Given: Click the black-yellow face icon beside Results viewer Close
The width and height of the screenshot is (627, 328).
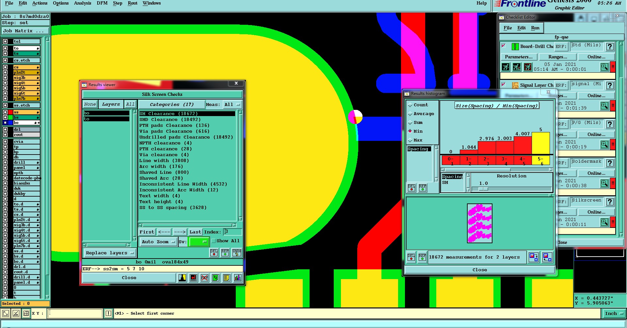Looking at the screenshot, I should click(x=182, y=278).
